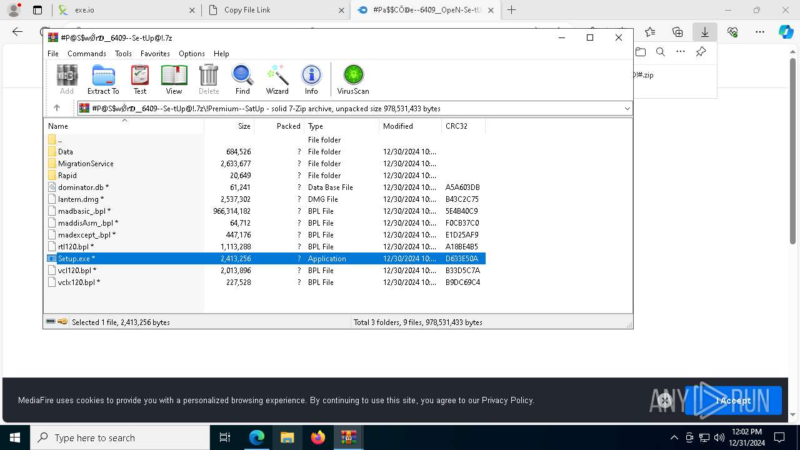Sort by the Name column header

pos(124,126)
